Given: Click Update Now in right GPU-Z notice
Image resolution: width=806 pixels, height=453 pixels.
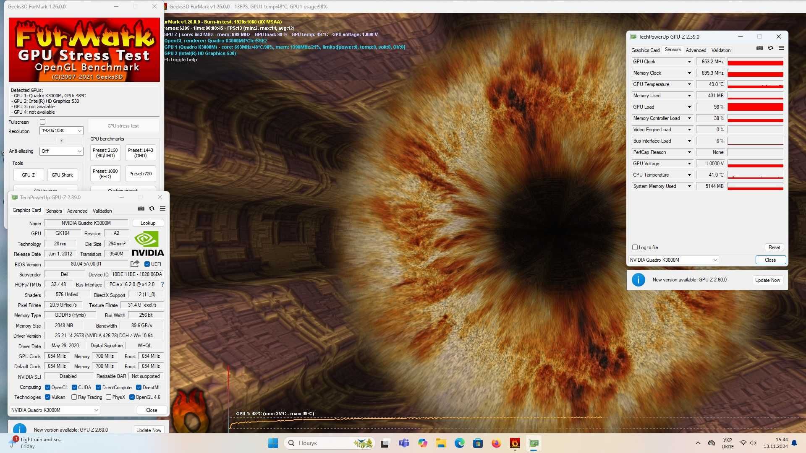Looking at the screenshot, I should pos(767,280).
